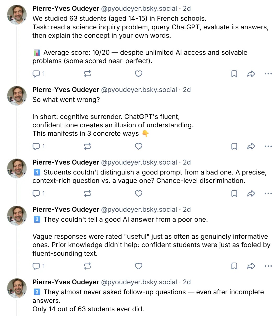Open more options on 'cognitive surrender' post
Screen dimensions: 279x316
268,146
